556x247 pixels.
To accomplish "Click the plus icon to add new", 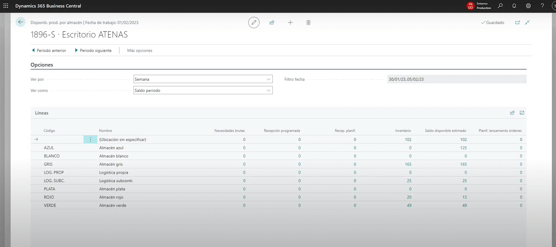I will pos(290,22).
